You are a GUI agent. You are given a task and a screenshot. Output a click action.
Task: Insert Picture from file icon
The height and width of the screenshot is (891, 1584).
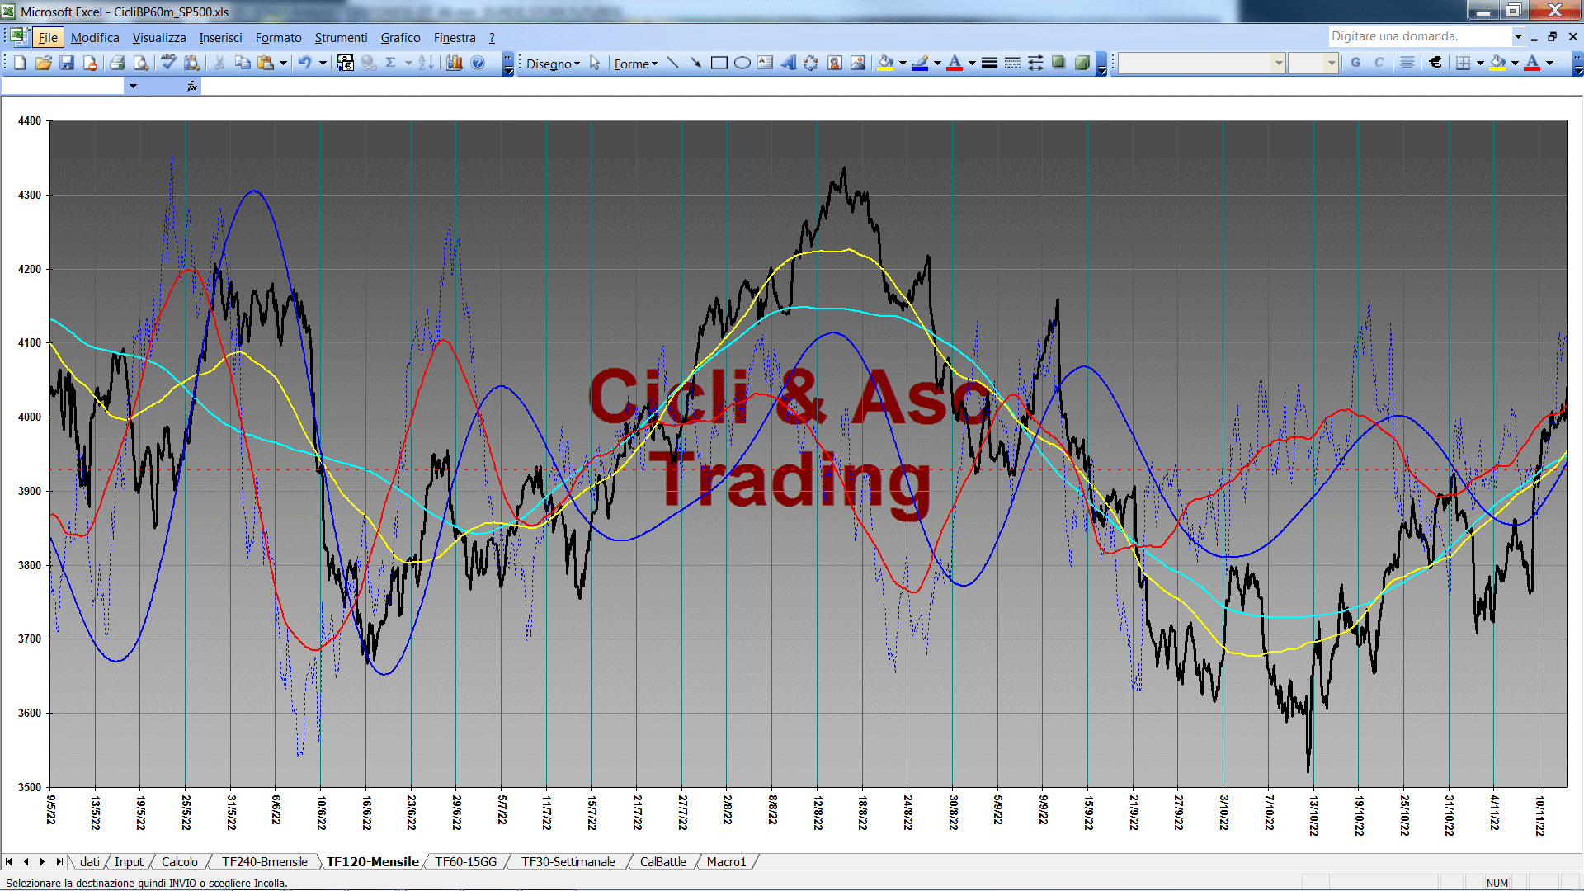(x=858, y=63)
